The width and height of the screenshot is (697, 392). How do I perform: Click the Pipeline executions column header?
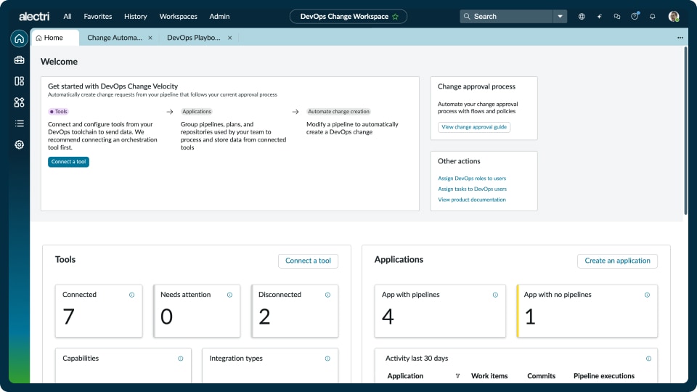pos(603,376)
